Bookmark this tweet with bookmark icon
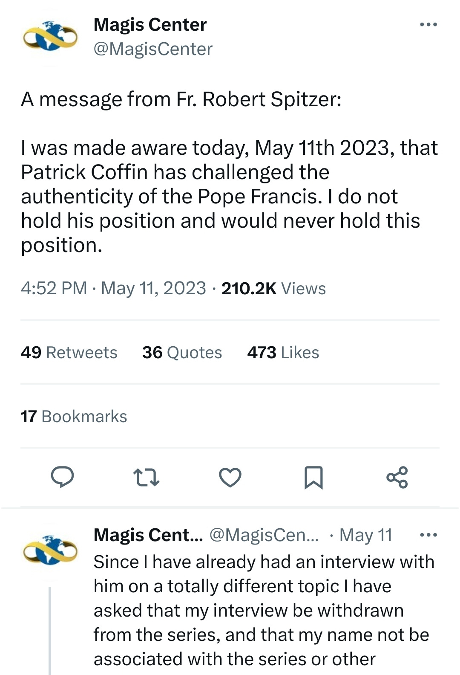This screenshot has width=460, height=675. pyautogui.click(x=313, y=477)
